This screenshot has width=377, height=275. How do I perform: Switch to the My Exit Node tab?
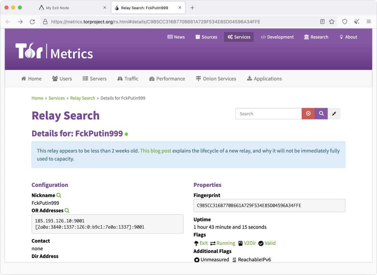[72, 8]
